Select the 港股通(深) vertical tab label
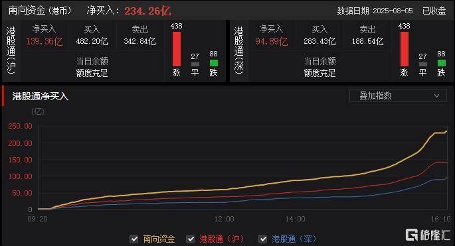This screenshot has width=455, height=246. click(239, 50)
